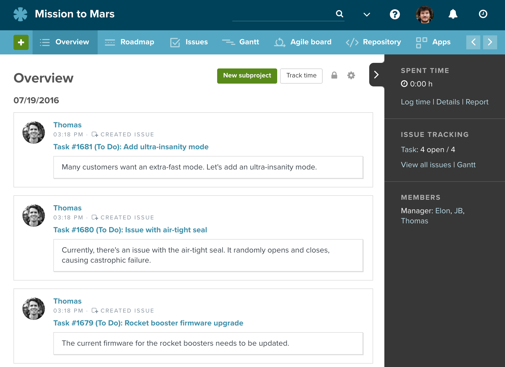
Task: Click the Mission to Mars project title
Action: [75, 14]
